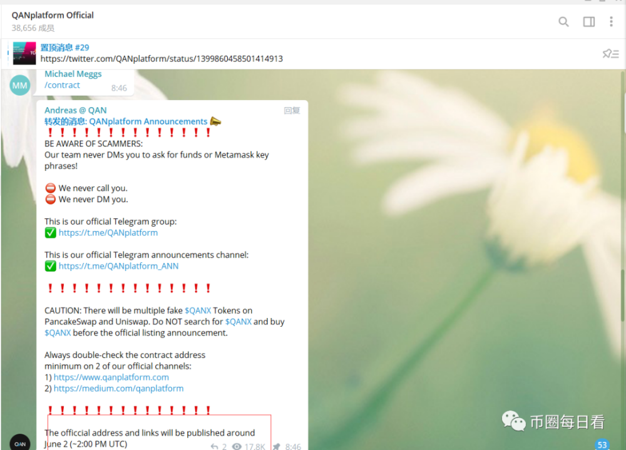Open the three-dot more options menu
Image resolution: width=626 pixels, height=450 pixels.
pyautogui.click(x=611, y=21)
